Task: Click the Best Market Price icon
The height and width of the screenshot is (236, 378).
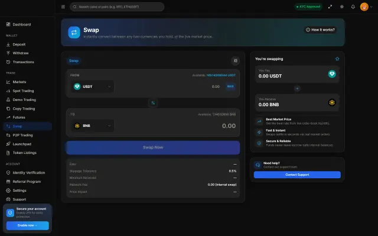Action: 259,121
